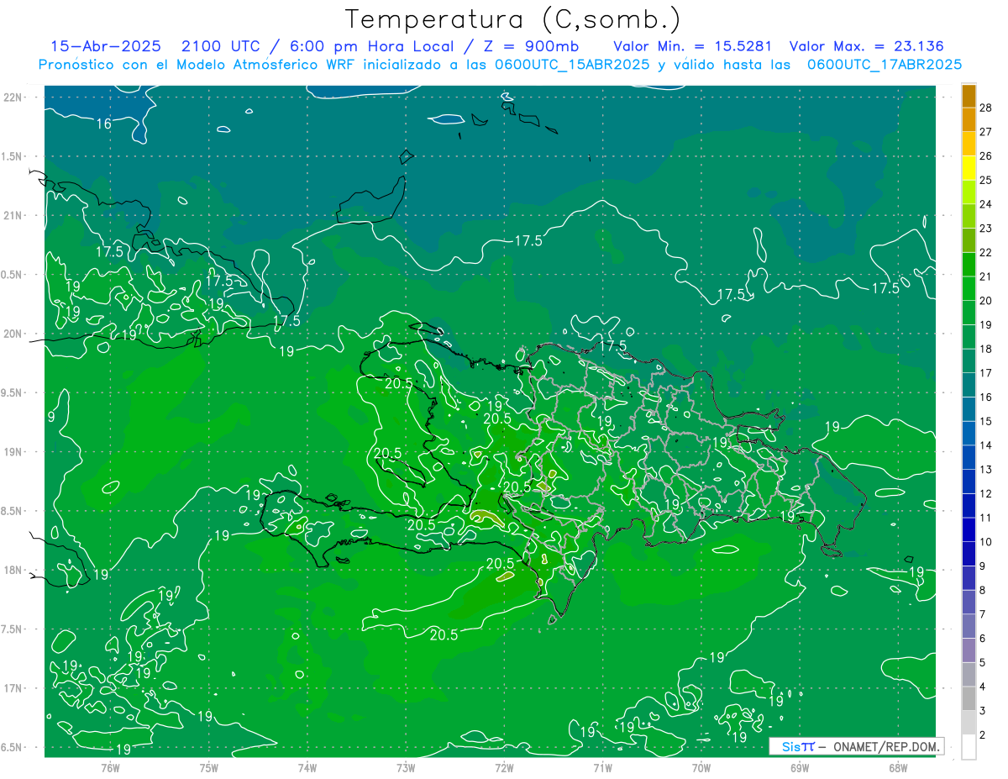Click colorbar label '2'

(982, 734)
